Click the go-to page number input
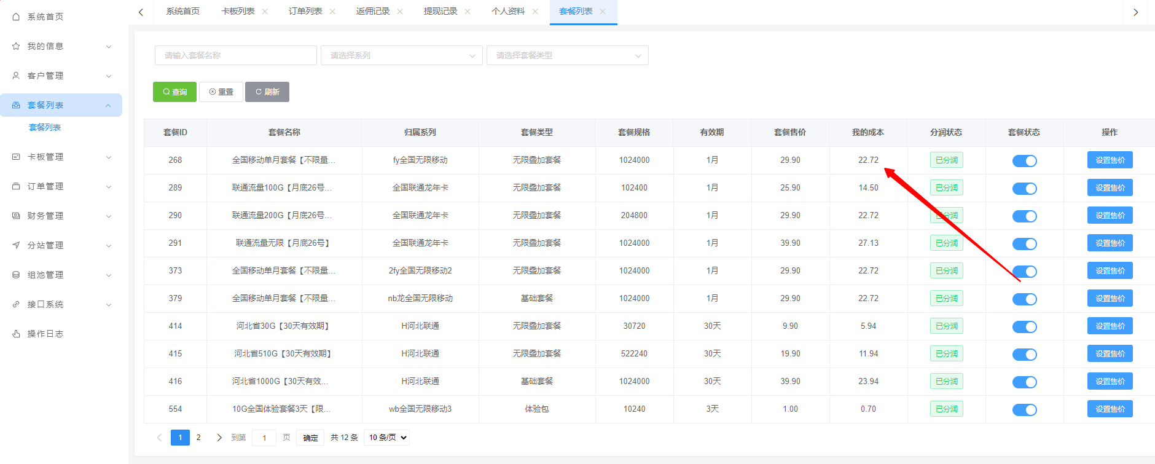The image size is (1155, 464). pyautogui.click(x=264, y=438)
